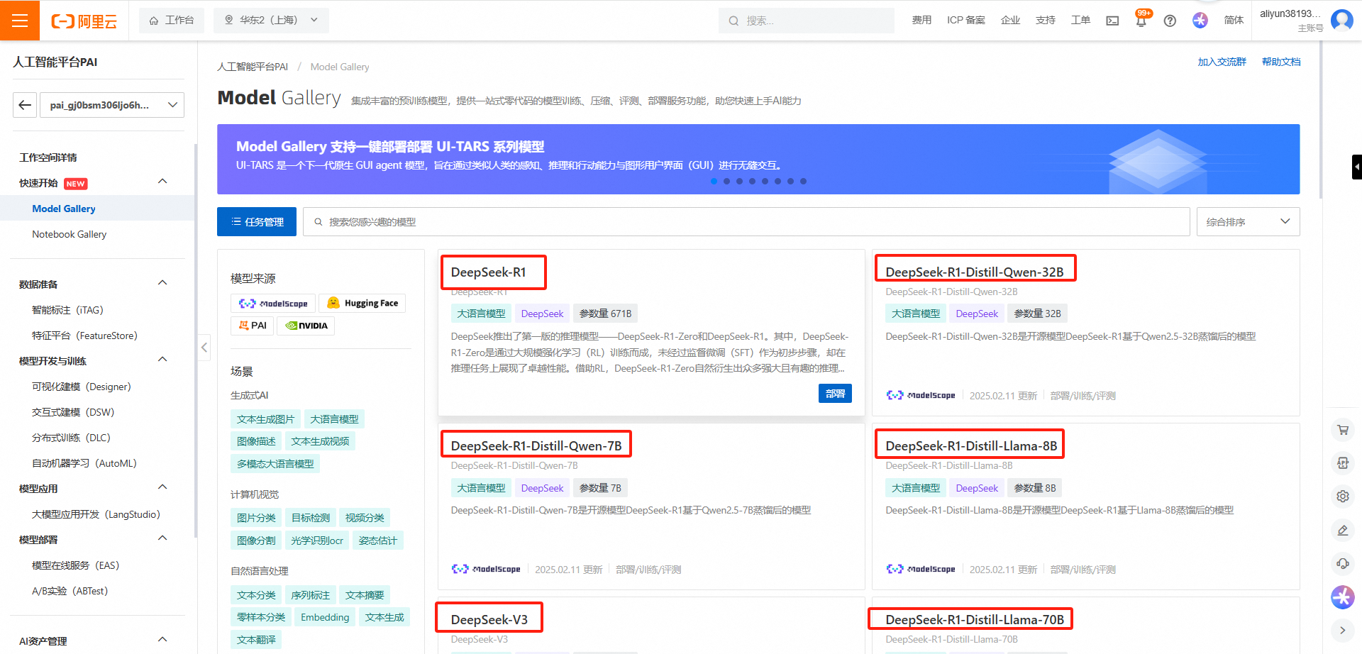Screen dimensions: 1362x654
Task: Open the floating AI assistant button
Action: tap(1342, 597)
